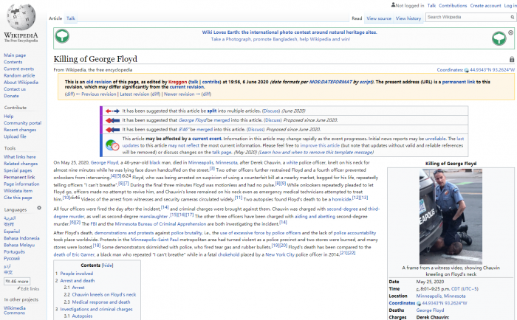Close the Wiki Loves Earth banner
The height and width of the screenshot is (320, 517).
coord(511,32)
